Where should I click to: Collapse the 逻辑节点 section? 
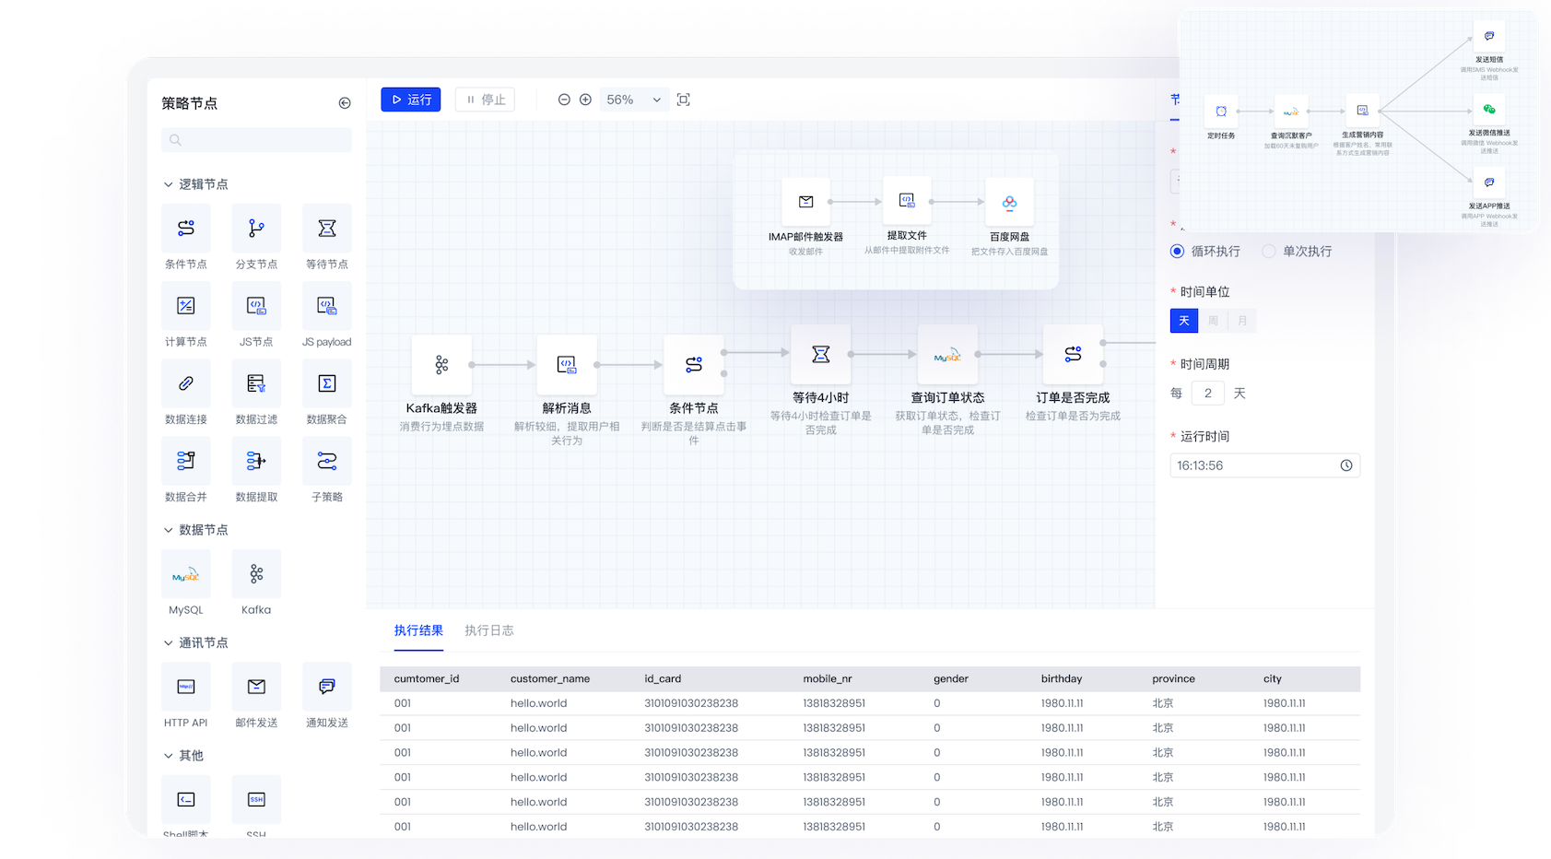coord(169,184)
